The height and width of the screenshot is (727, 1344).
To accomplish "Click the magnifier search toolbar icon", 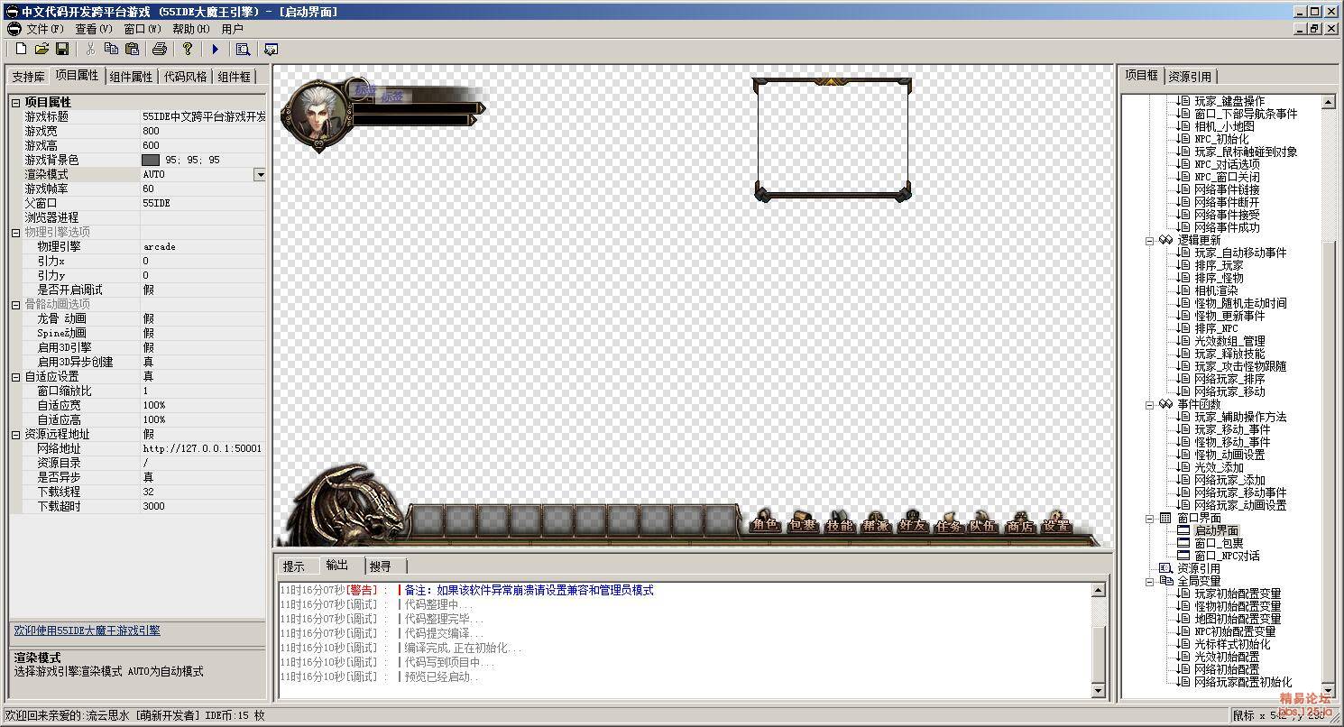I will [x=243, y=49].
